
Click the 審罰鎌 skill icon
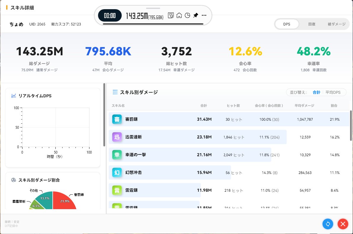117,119
